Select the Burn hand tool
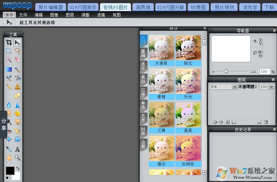277x182 pixels. click(x=17, y=122)
